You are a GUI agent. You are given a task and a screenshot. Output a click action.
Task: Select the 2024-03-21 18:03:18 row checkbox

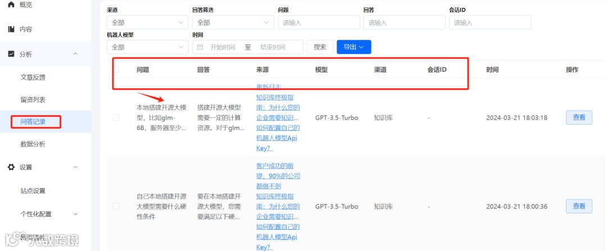point(116,117)
